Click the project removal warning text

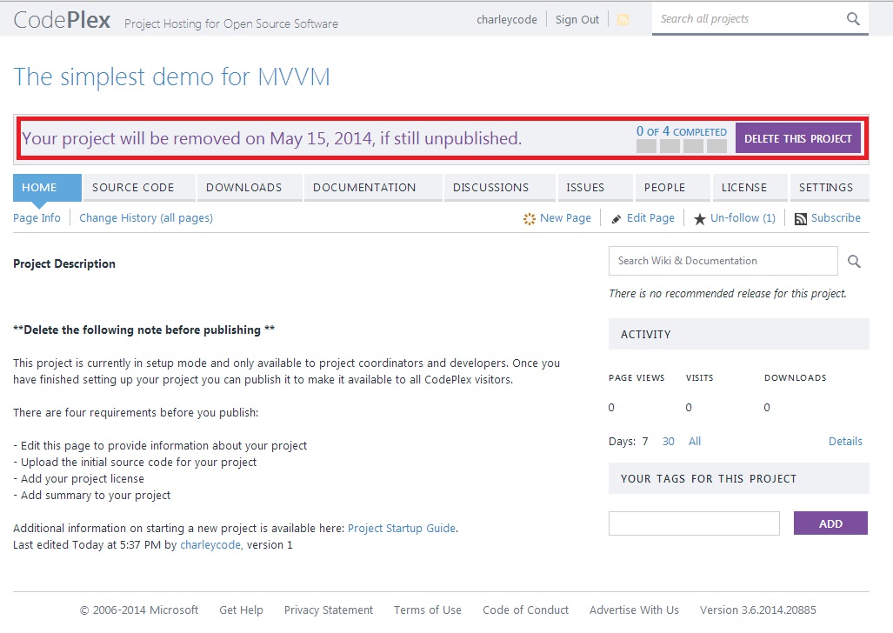click(x=271, y=138)
